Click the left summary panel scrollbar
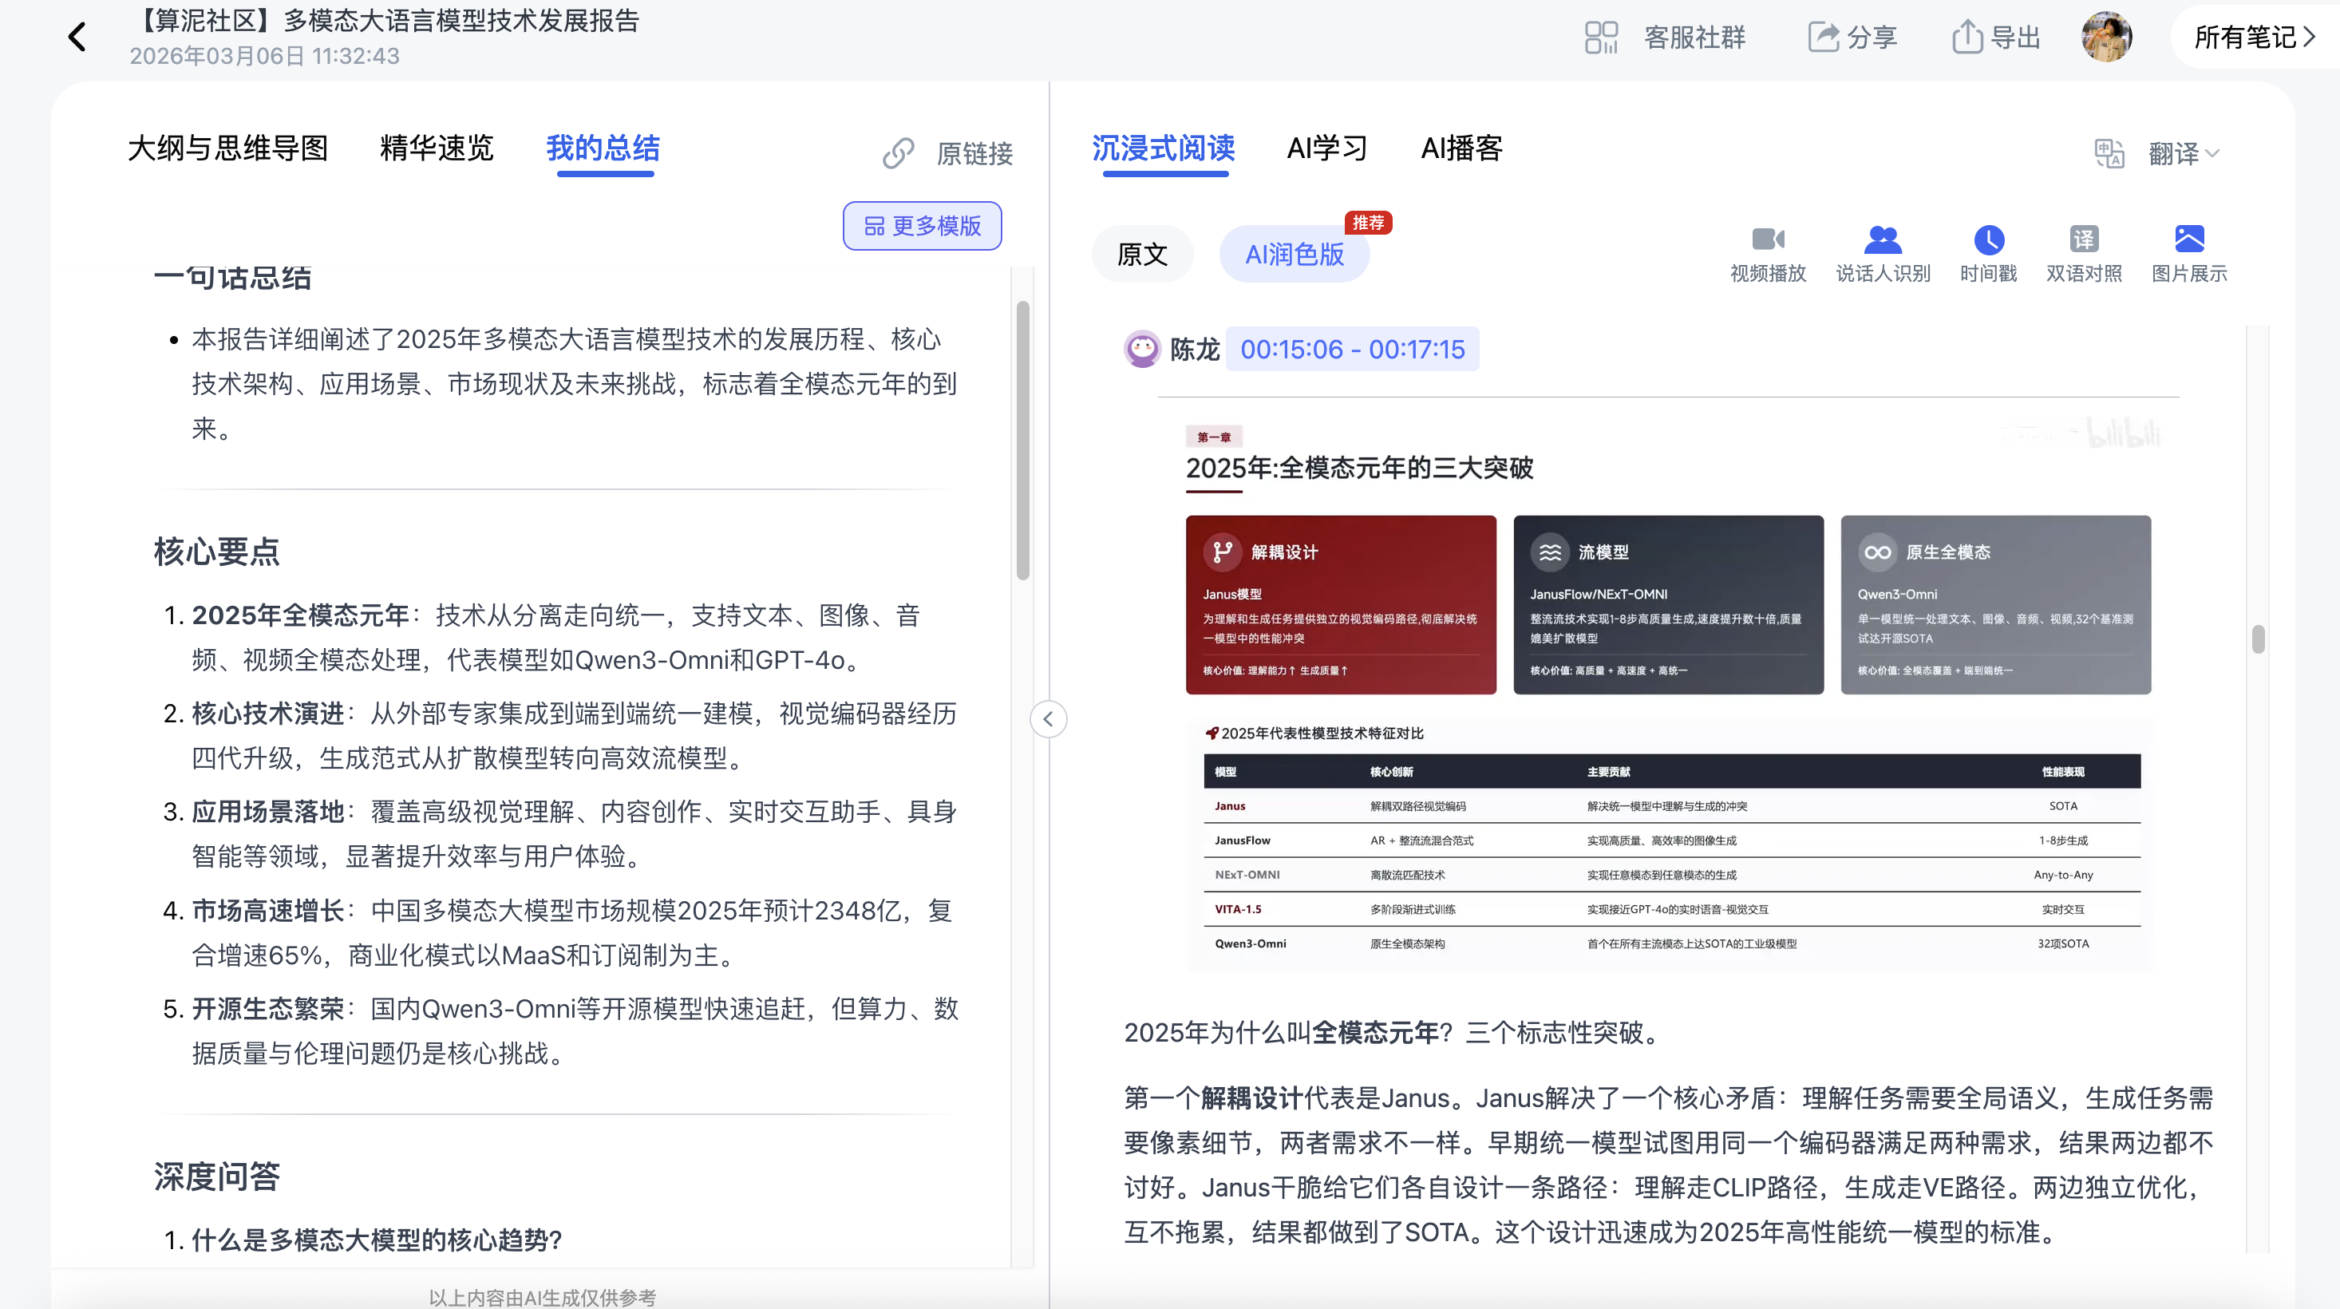Image resolution: width=2340 pixels, height=1309 pixels. 1023,441
